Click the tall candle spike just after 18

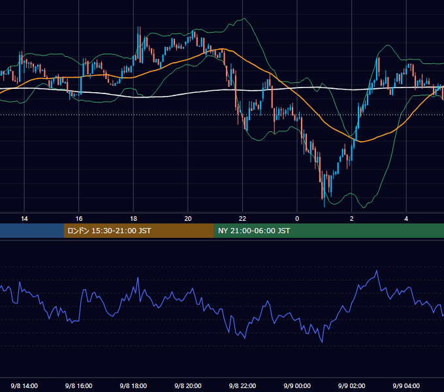tap(138, 42)
